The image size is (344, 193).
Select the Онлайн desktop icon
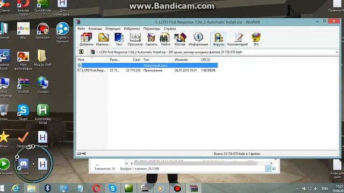[43, 85]
